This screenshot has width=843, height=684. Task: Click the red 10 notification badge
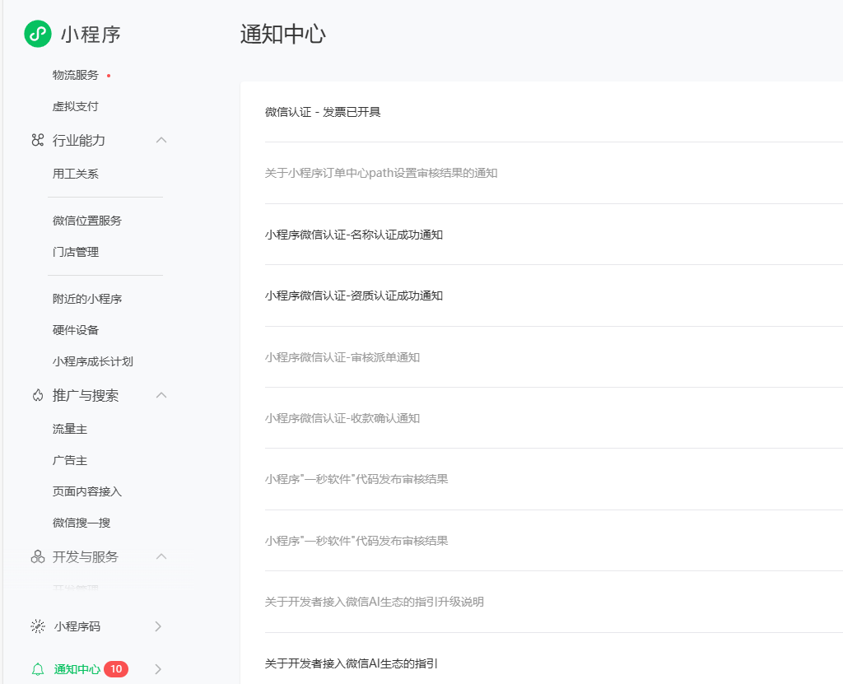pos(116,669)
